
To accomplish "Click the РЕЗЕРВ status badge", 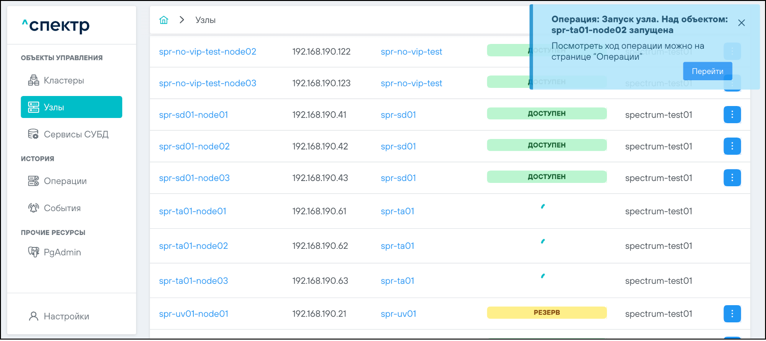I will 546,313.
